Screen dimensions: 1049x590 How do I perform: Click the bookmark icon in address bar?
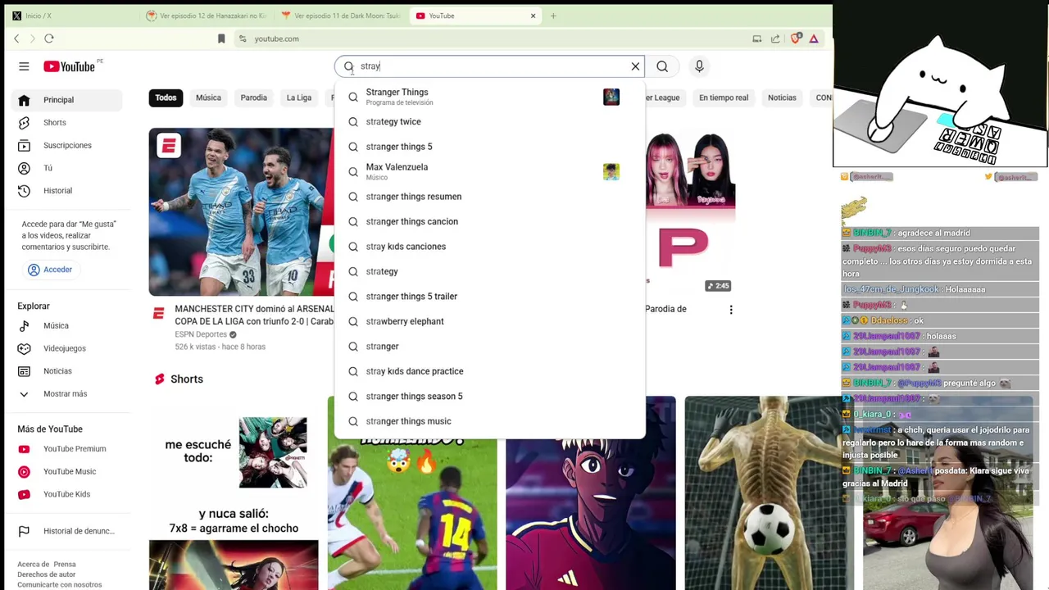click(x=221, y=39)
